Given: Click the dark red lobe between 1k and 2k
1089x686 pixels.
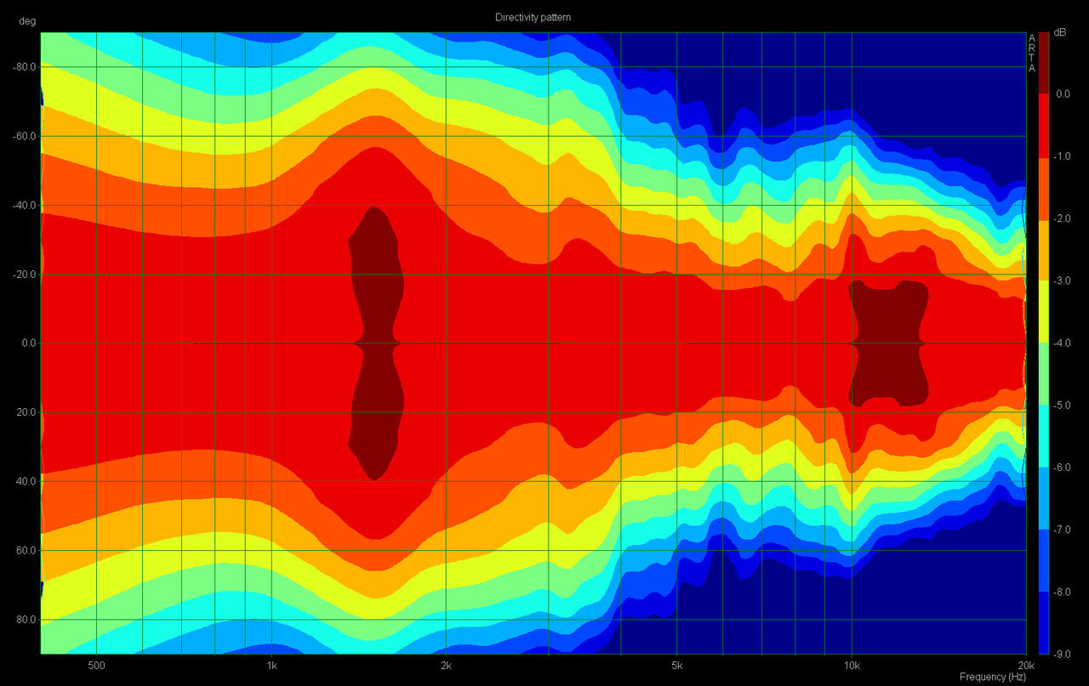Looking at the screenshot, I should [375, 343].
